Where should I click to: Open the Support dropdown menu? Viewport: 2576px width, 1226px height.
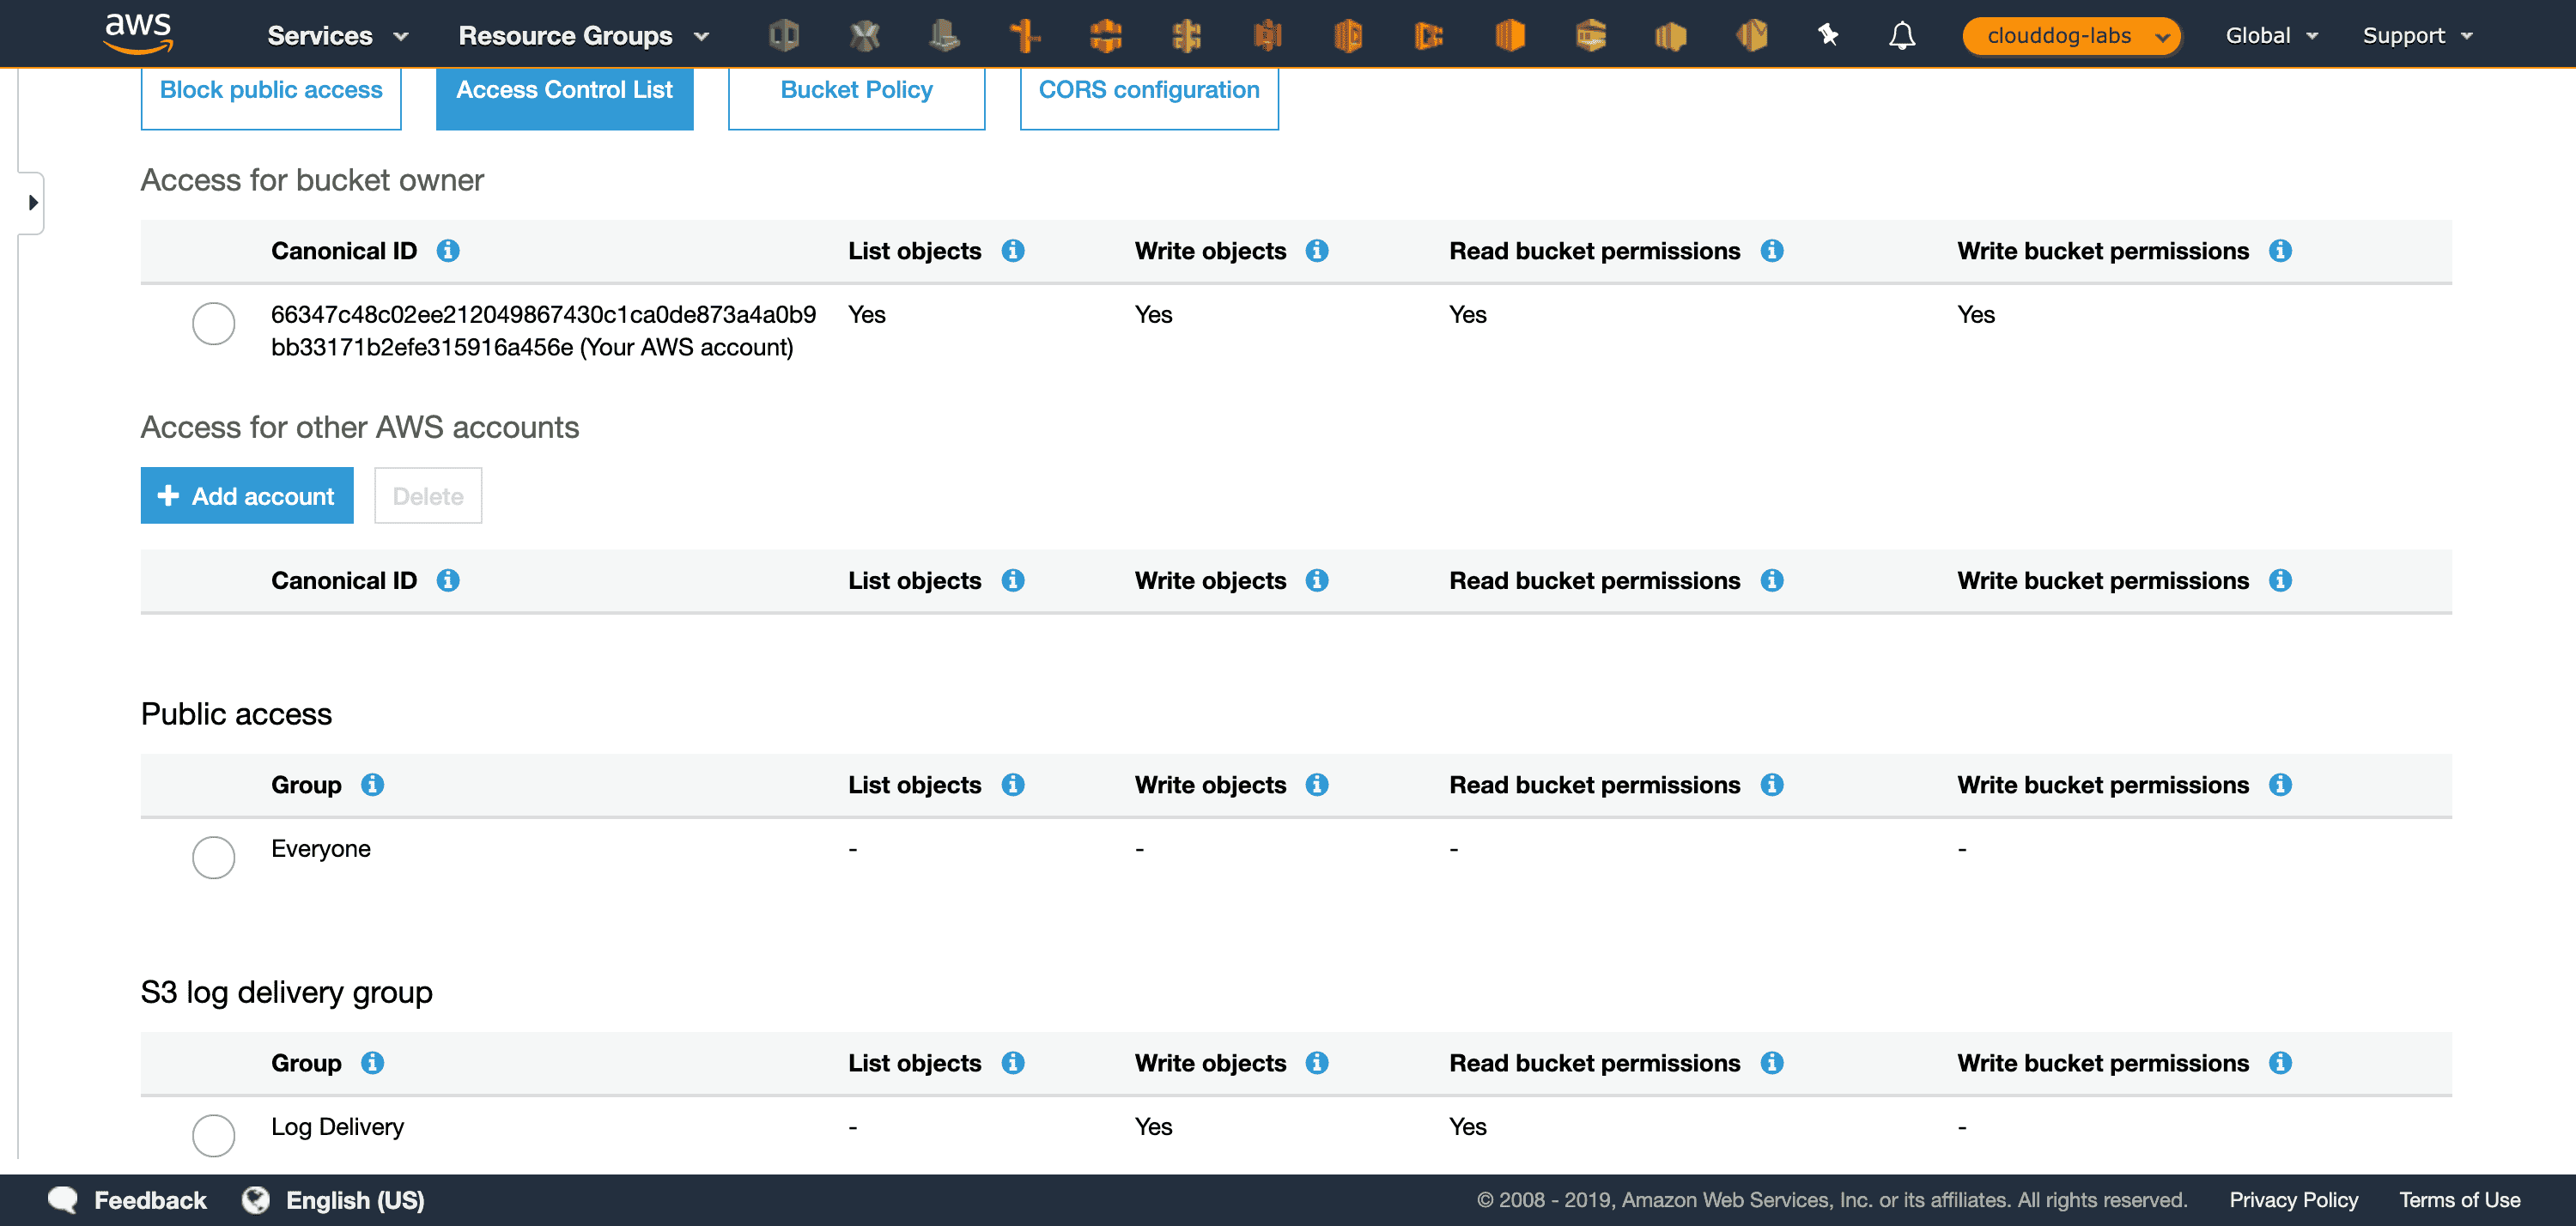pyautogui.click(x=2416, y=36)
